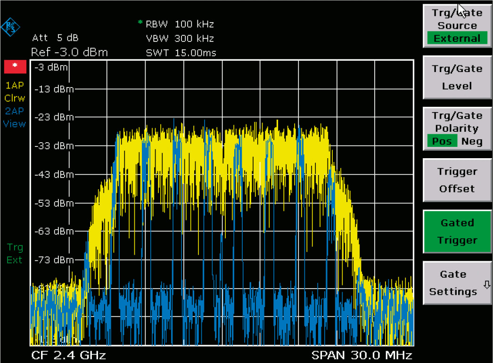Expand the Gate Settings submenu arrow
Viewport: 493px width, 363px height.
point(487,285)
